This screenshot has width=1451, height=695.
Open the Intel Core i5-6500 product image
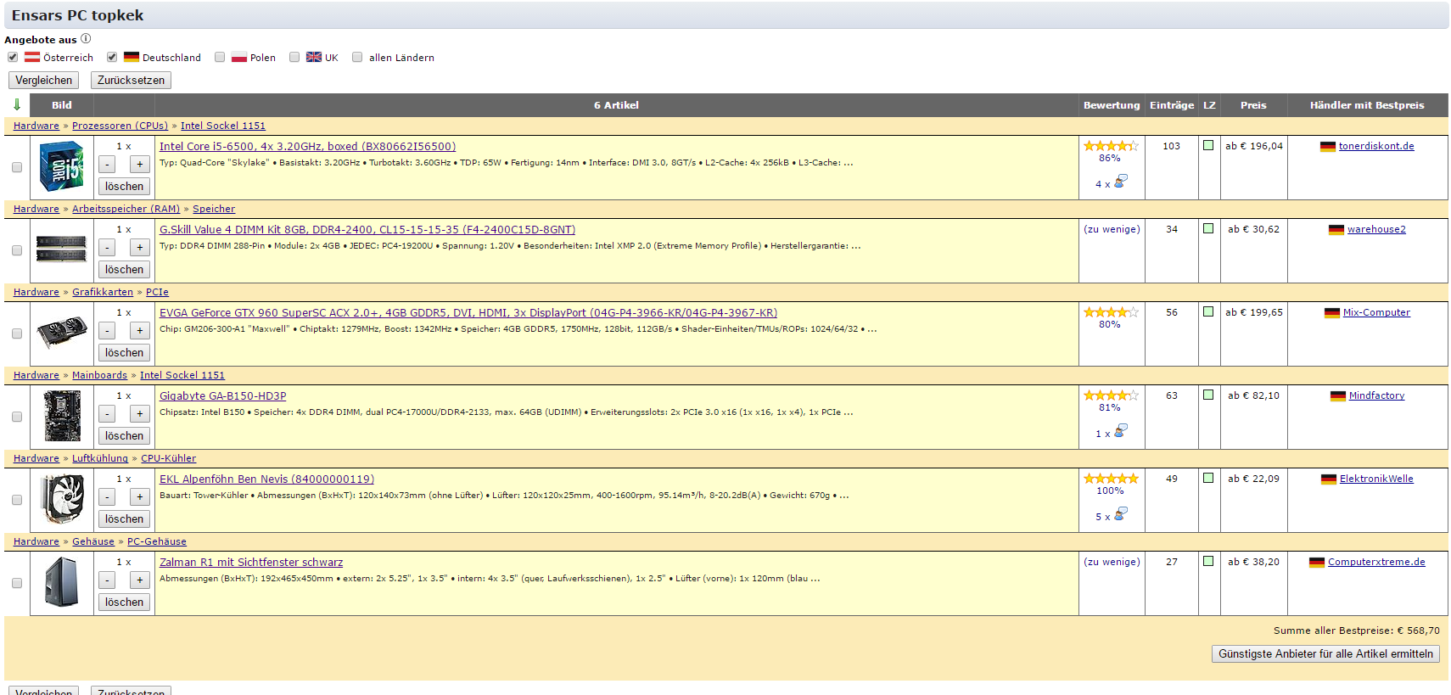(x=62, y=167)
